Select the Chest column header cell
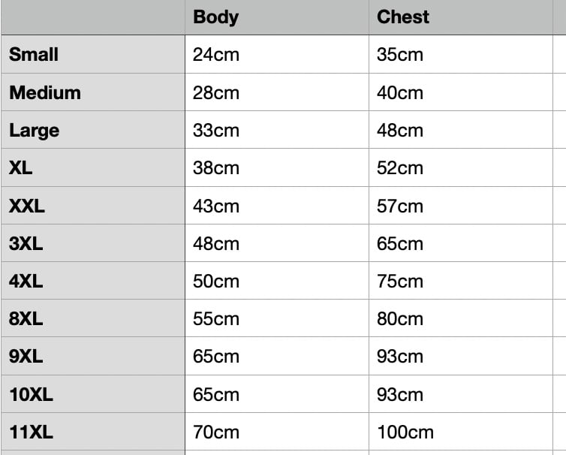566x455 pixels. click(460, 17)
